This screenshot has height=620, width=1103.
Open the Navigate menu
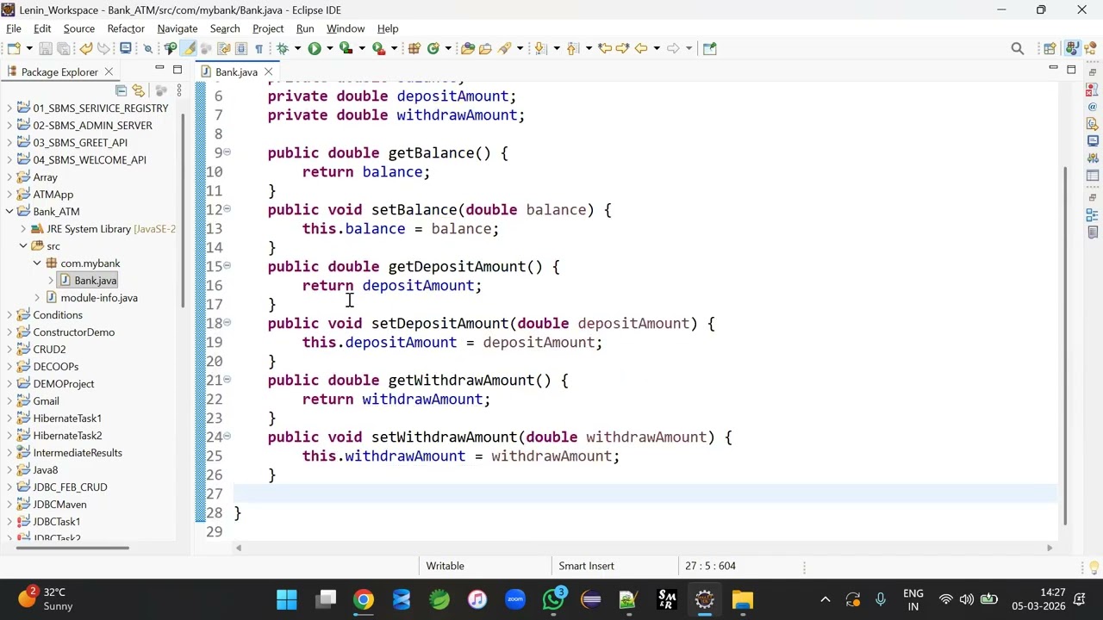pyautogui.click(x=178, y=28)
